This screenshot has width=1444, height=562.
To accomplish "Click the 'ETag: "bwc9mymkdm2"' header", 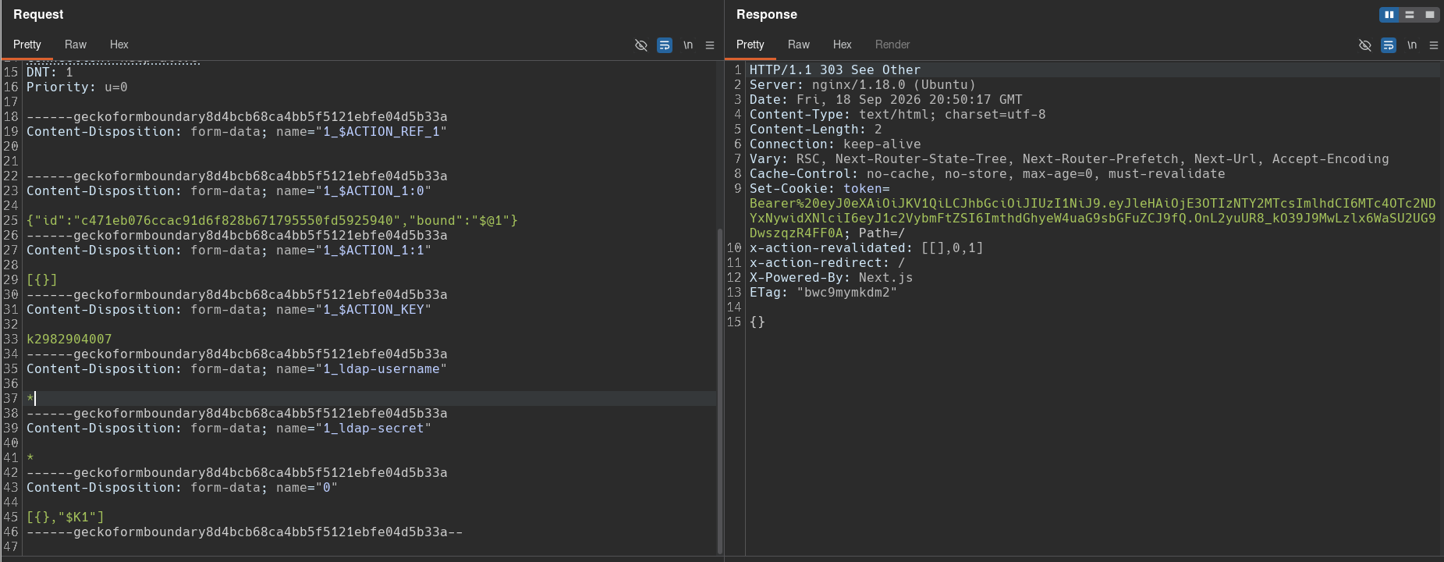I will click(x=823, y=293).
